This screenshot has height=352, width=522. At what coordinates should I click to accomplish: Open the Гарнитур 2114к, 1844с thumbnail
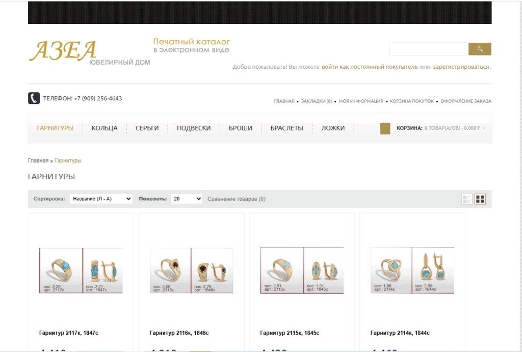pos(412,270)
